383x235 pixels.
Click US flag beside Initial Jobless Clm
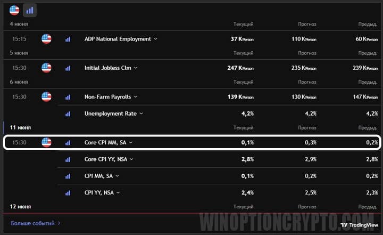click(x=47, y=68)
